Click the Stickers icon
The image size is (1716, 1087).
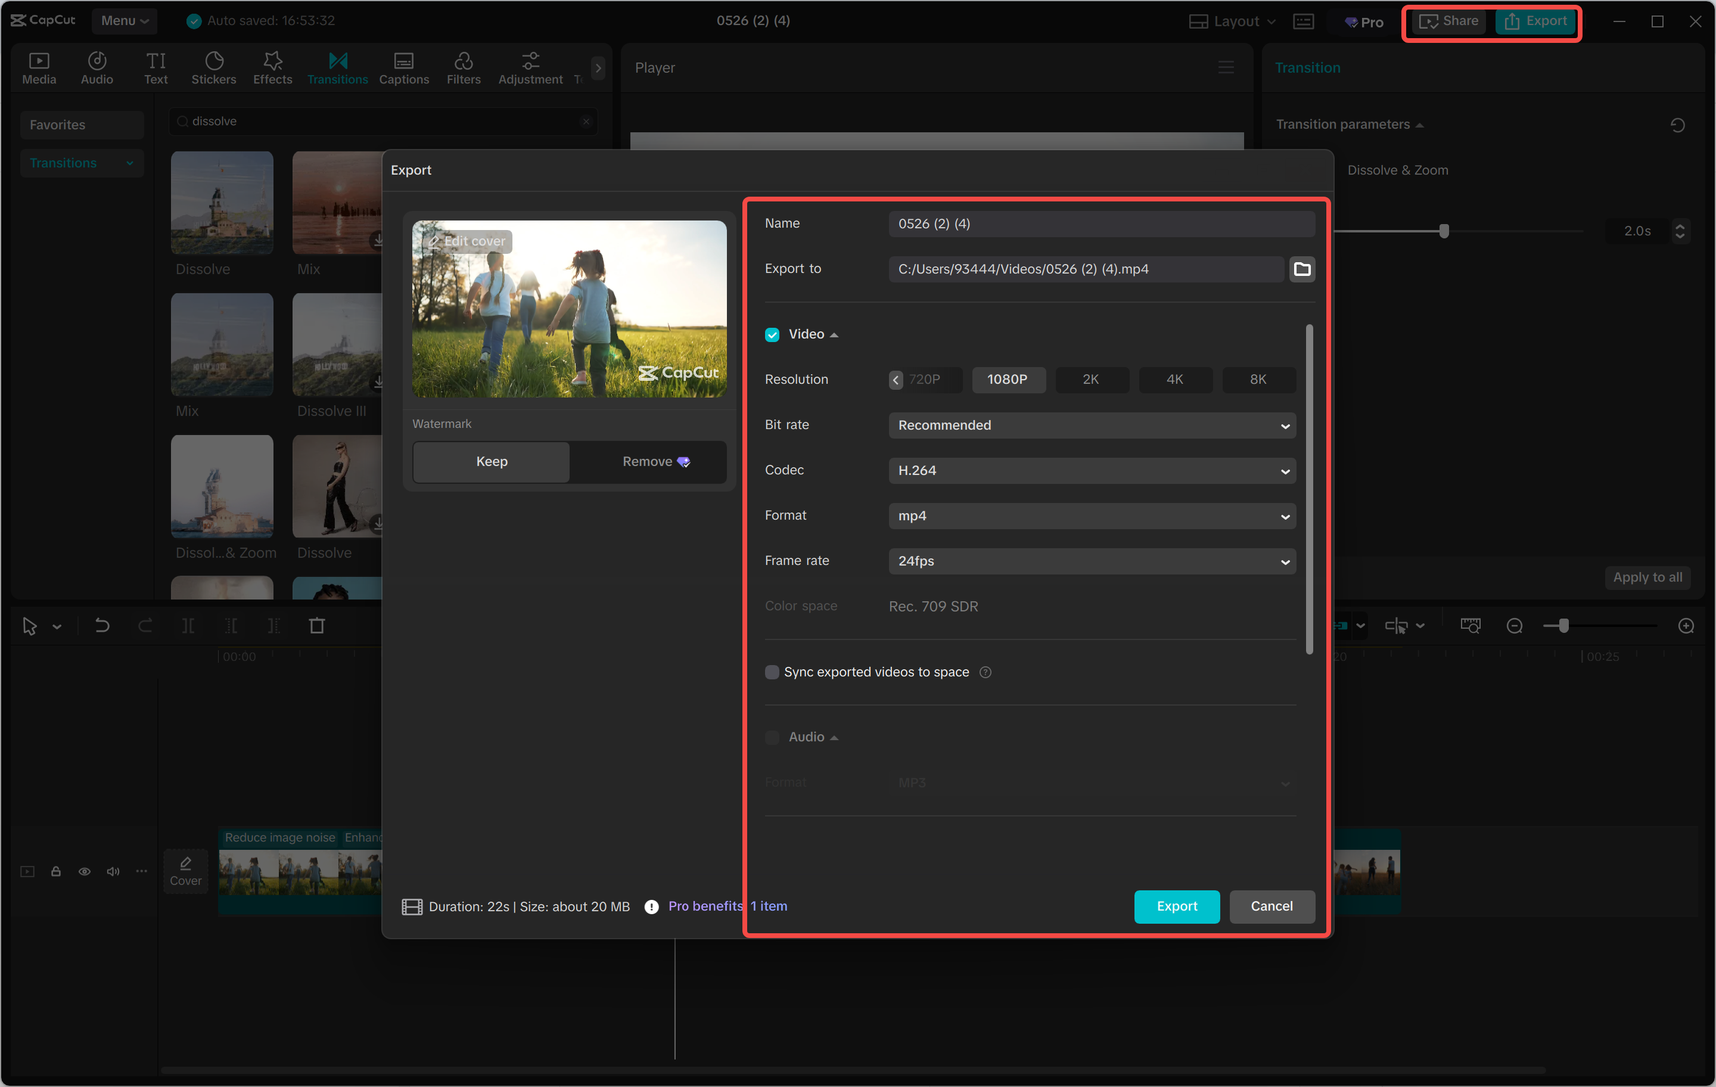[x=213, y=68]
